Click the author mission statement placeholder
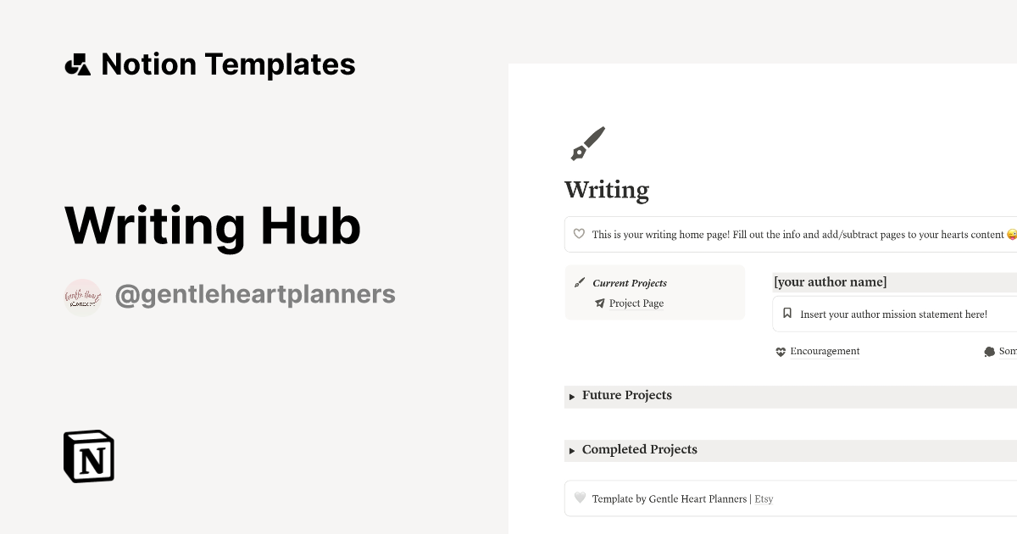 click(x=893, y=314)
